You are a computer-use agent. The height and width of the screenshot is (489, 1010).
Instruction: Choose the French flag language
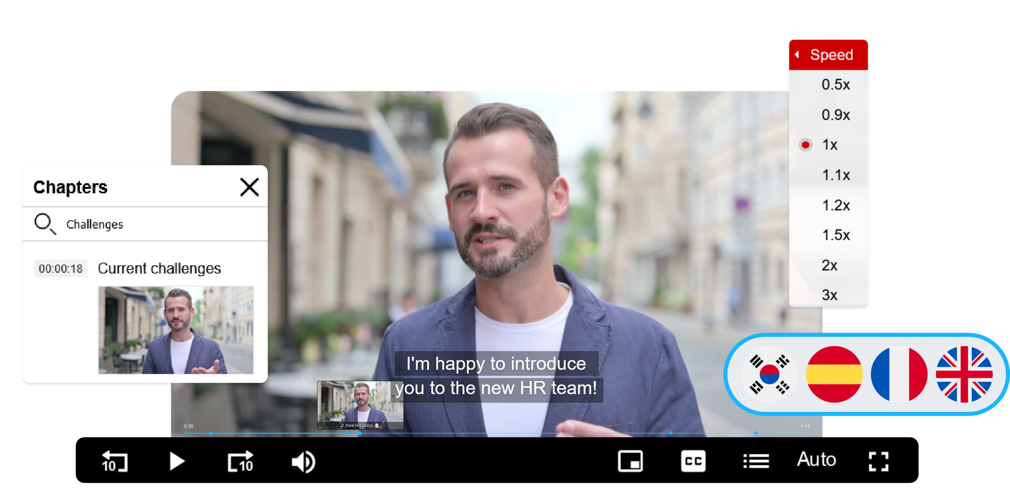(x=899, y=374)
